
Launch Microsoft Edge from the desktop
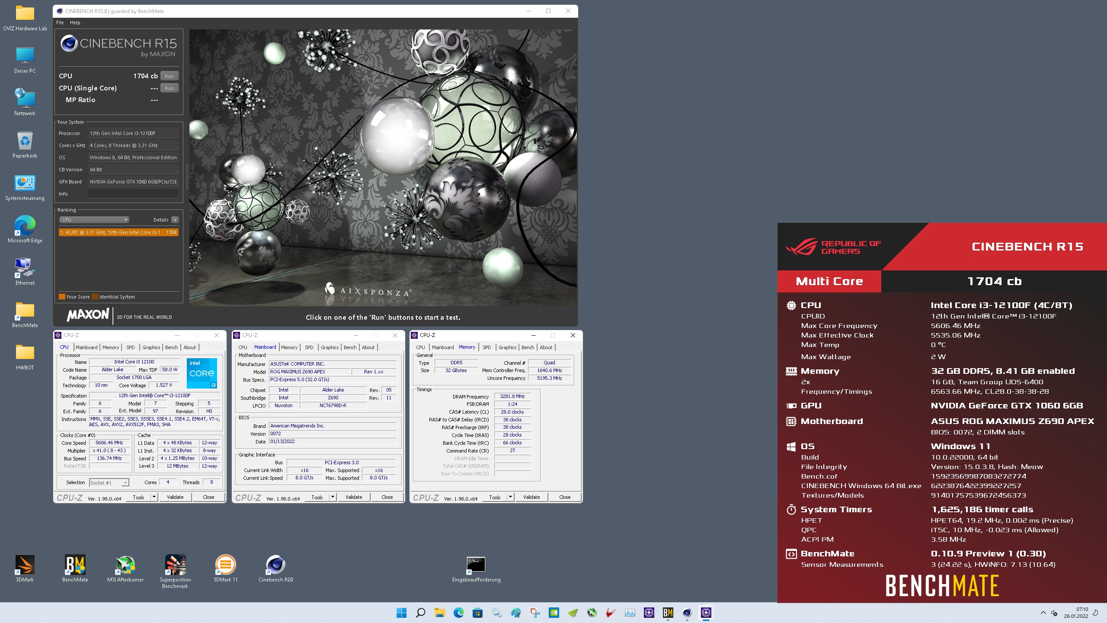pos(25,230)
